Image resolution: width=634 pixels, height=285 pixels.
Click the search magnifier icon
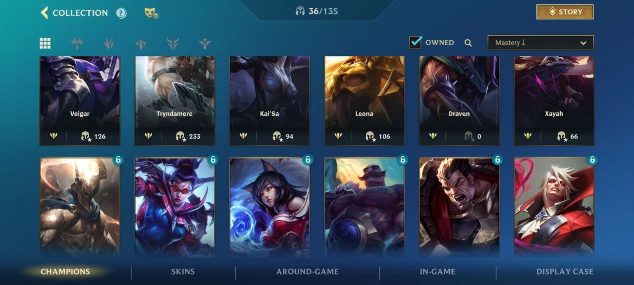click(x=468, y=43)
